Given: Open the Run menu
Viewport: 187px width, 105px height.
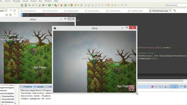Looking at the screenshot, I should click(41, 1).
